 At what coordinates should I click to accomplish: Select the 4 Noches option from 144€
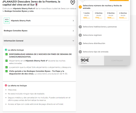123,15
